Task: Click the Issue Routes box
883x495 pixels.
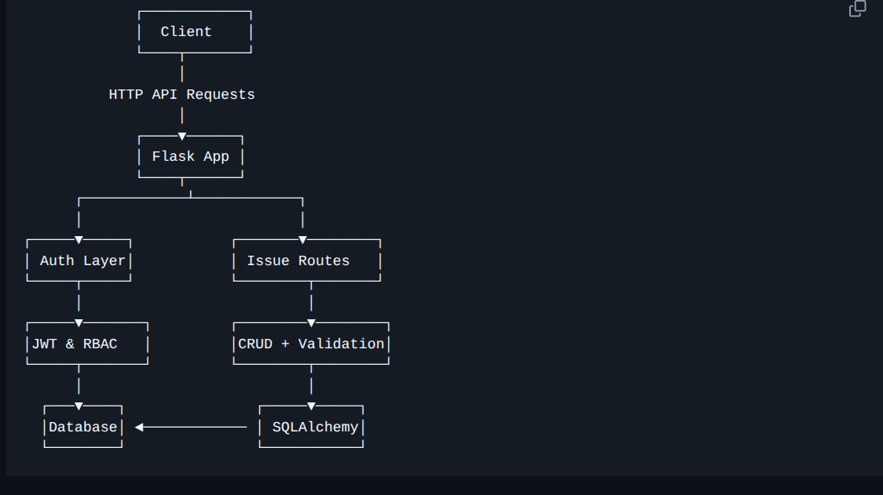Action: tap(298, 260)
